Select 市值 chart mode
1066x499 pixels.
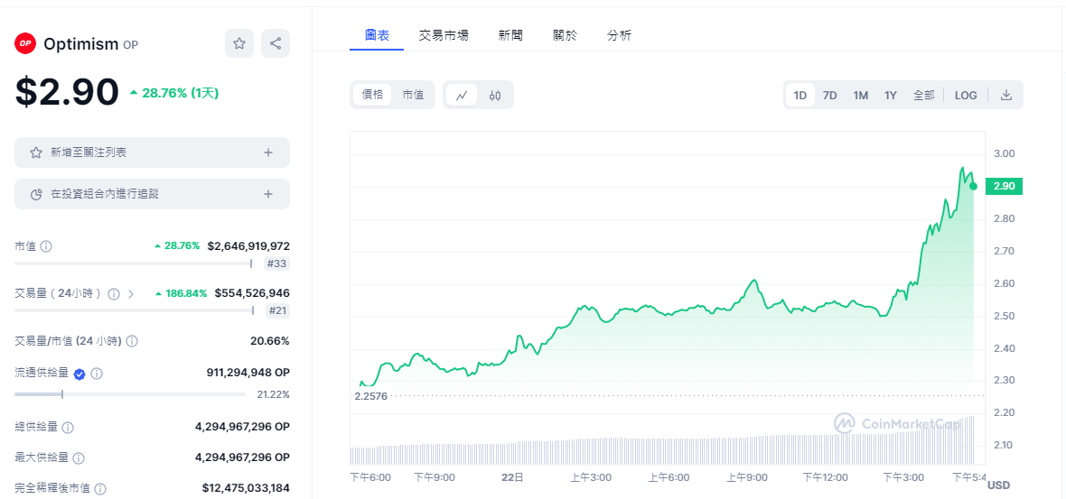pos(413,95)
